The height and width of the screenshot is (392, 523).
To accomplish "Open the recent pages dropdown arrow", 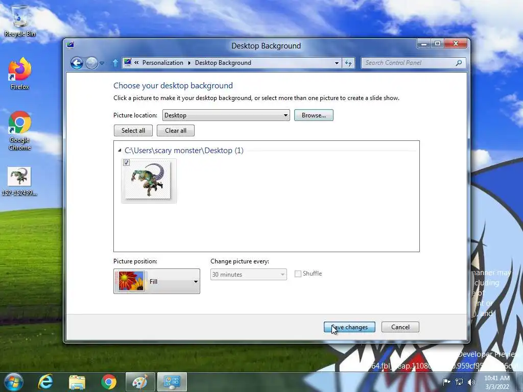I will point(102,63).
